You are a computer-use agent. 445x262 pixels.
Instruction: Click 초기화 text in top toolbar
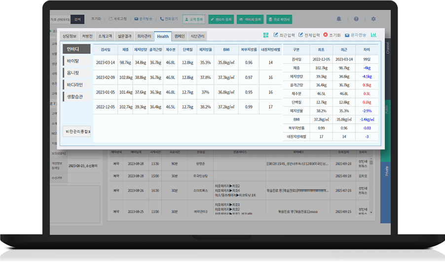[x=96, y=19]
